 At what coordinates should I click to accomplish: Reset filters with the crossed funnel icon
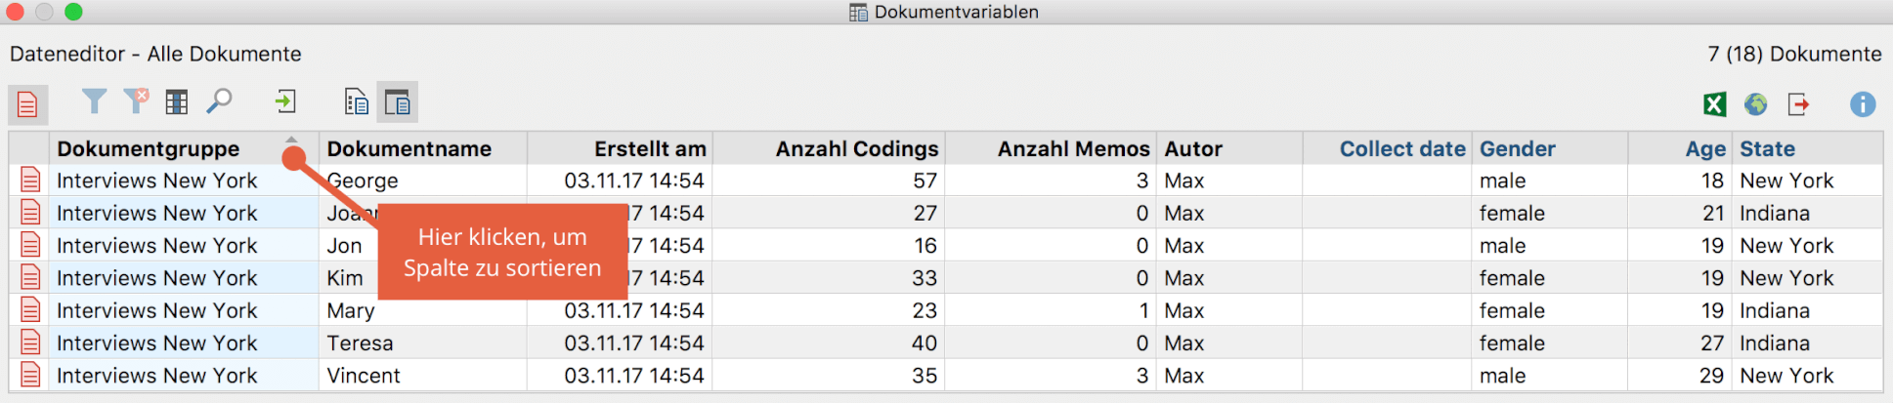coord(136,101)
